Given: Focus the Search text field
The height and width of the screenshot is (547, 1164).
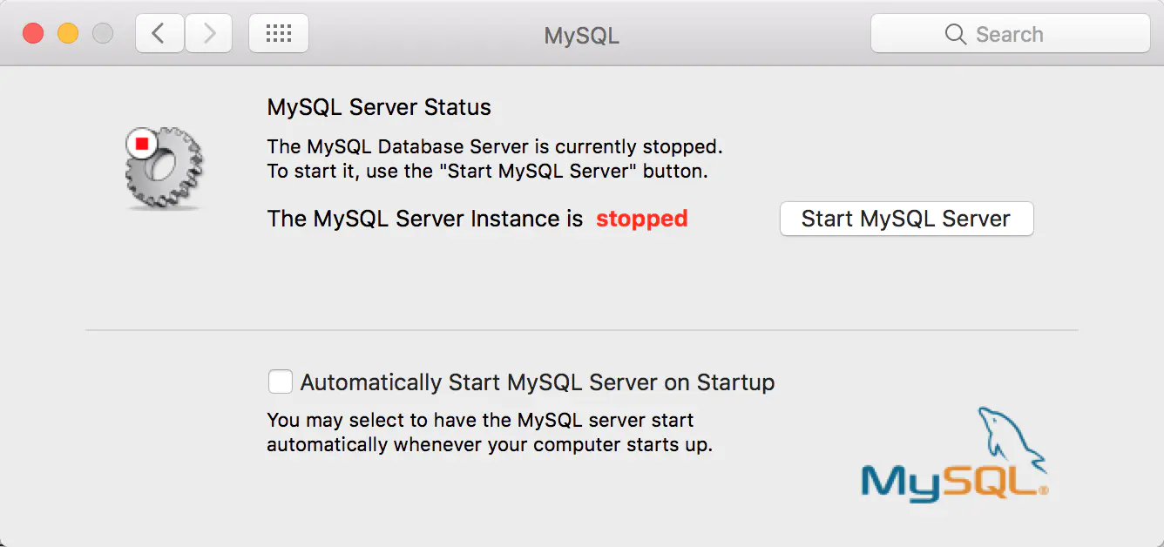Looking at the screenshot, I should tap(1028, 35).
